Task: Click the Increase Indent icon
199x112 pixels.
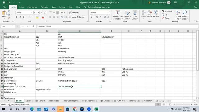Action: point(66,17)
